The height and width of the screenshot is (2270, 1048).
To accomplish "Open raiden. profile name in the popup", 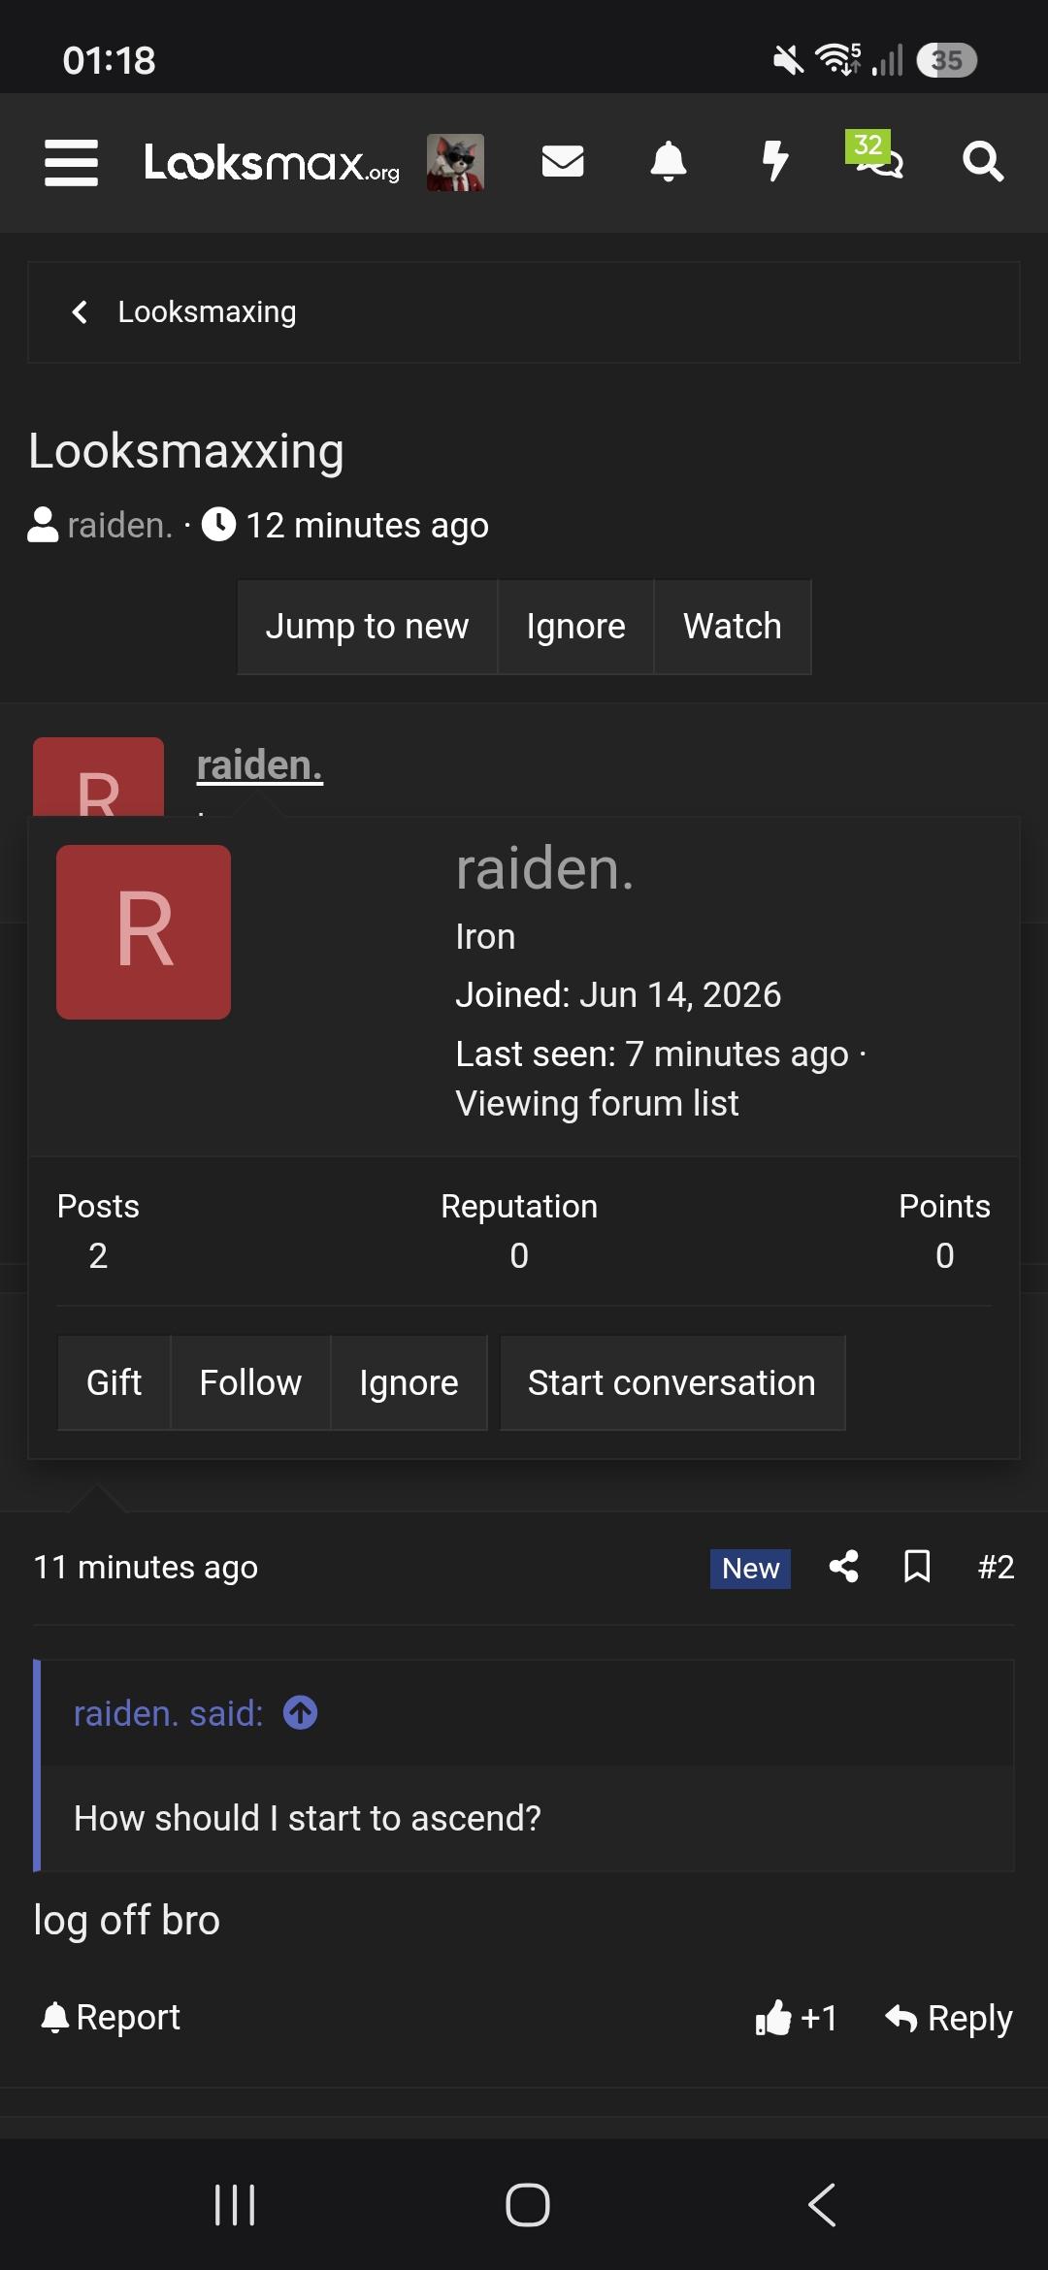I will [x=545, y=868].
